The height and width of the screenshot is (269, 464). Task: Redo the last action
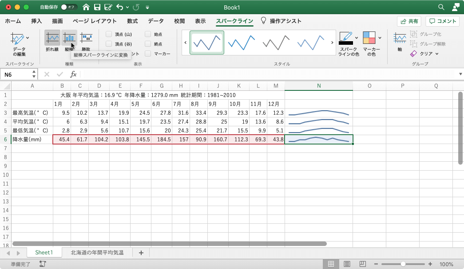click(x=136, y=7)
